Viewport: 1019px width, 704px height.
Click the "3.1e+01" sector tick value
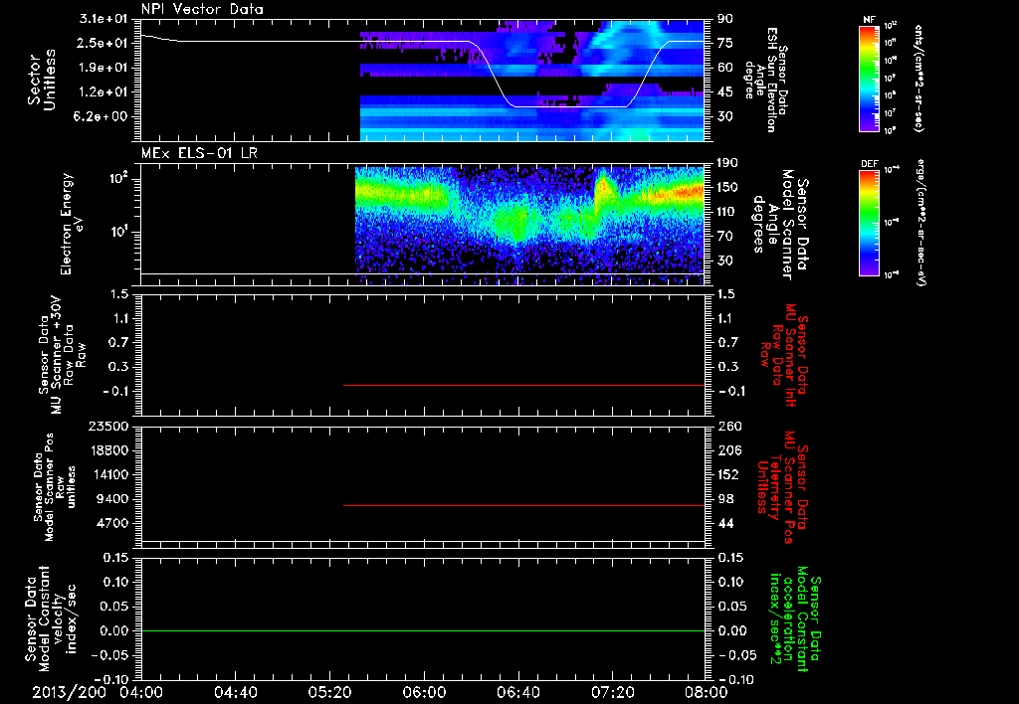pyautogui.click(x=103, y=19)
